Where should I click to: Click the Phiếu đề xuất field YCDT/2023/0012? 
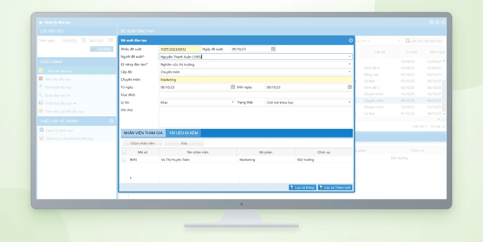click(180, 49)
